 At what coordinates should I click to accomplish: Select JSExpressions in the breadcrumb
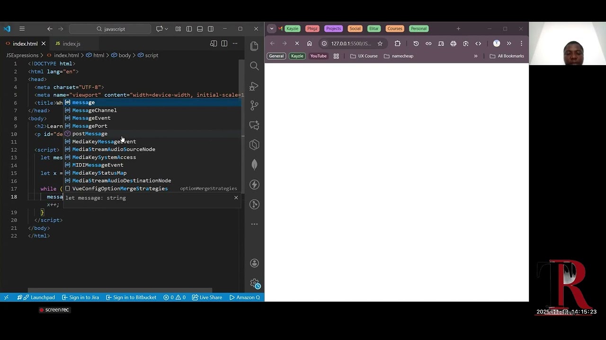(x=22, y=55)
